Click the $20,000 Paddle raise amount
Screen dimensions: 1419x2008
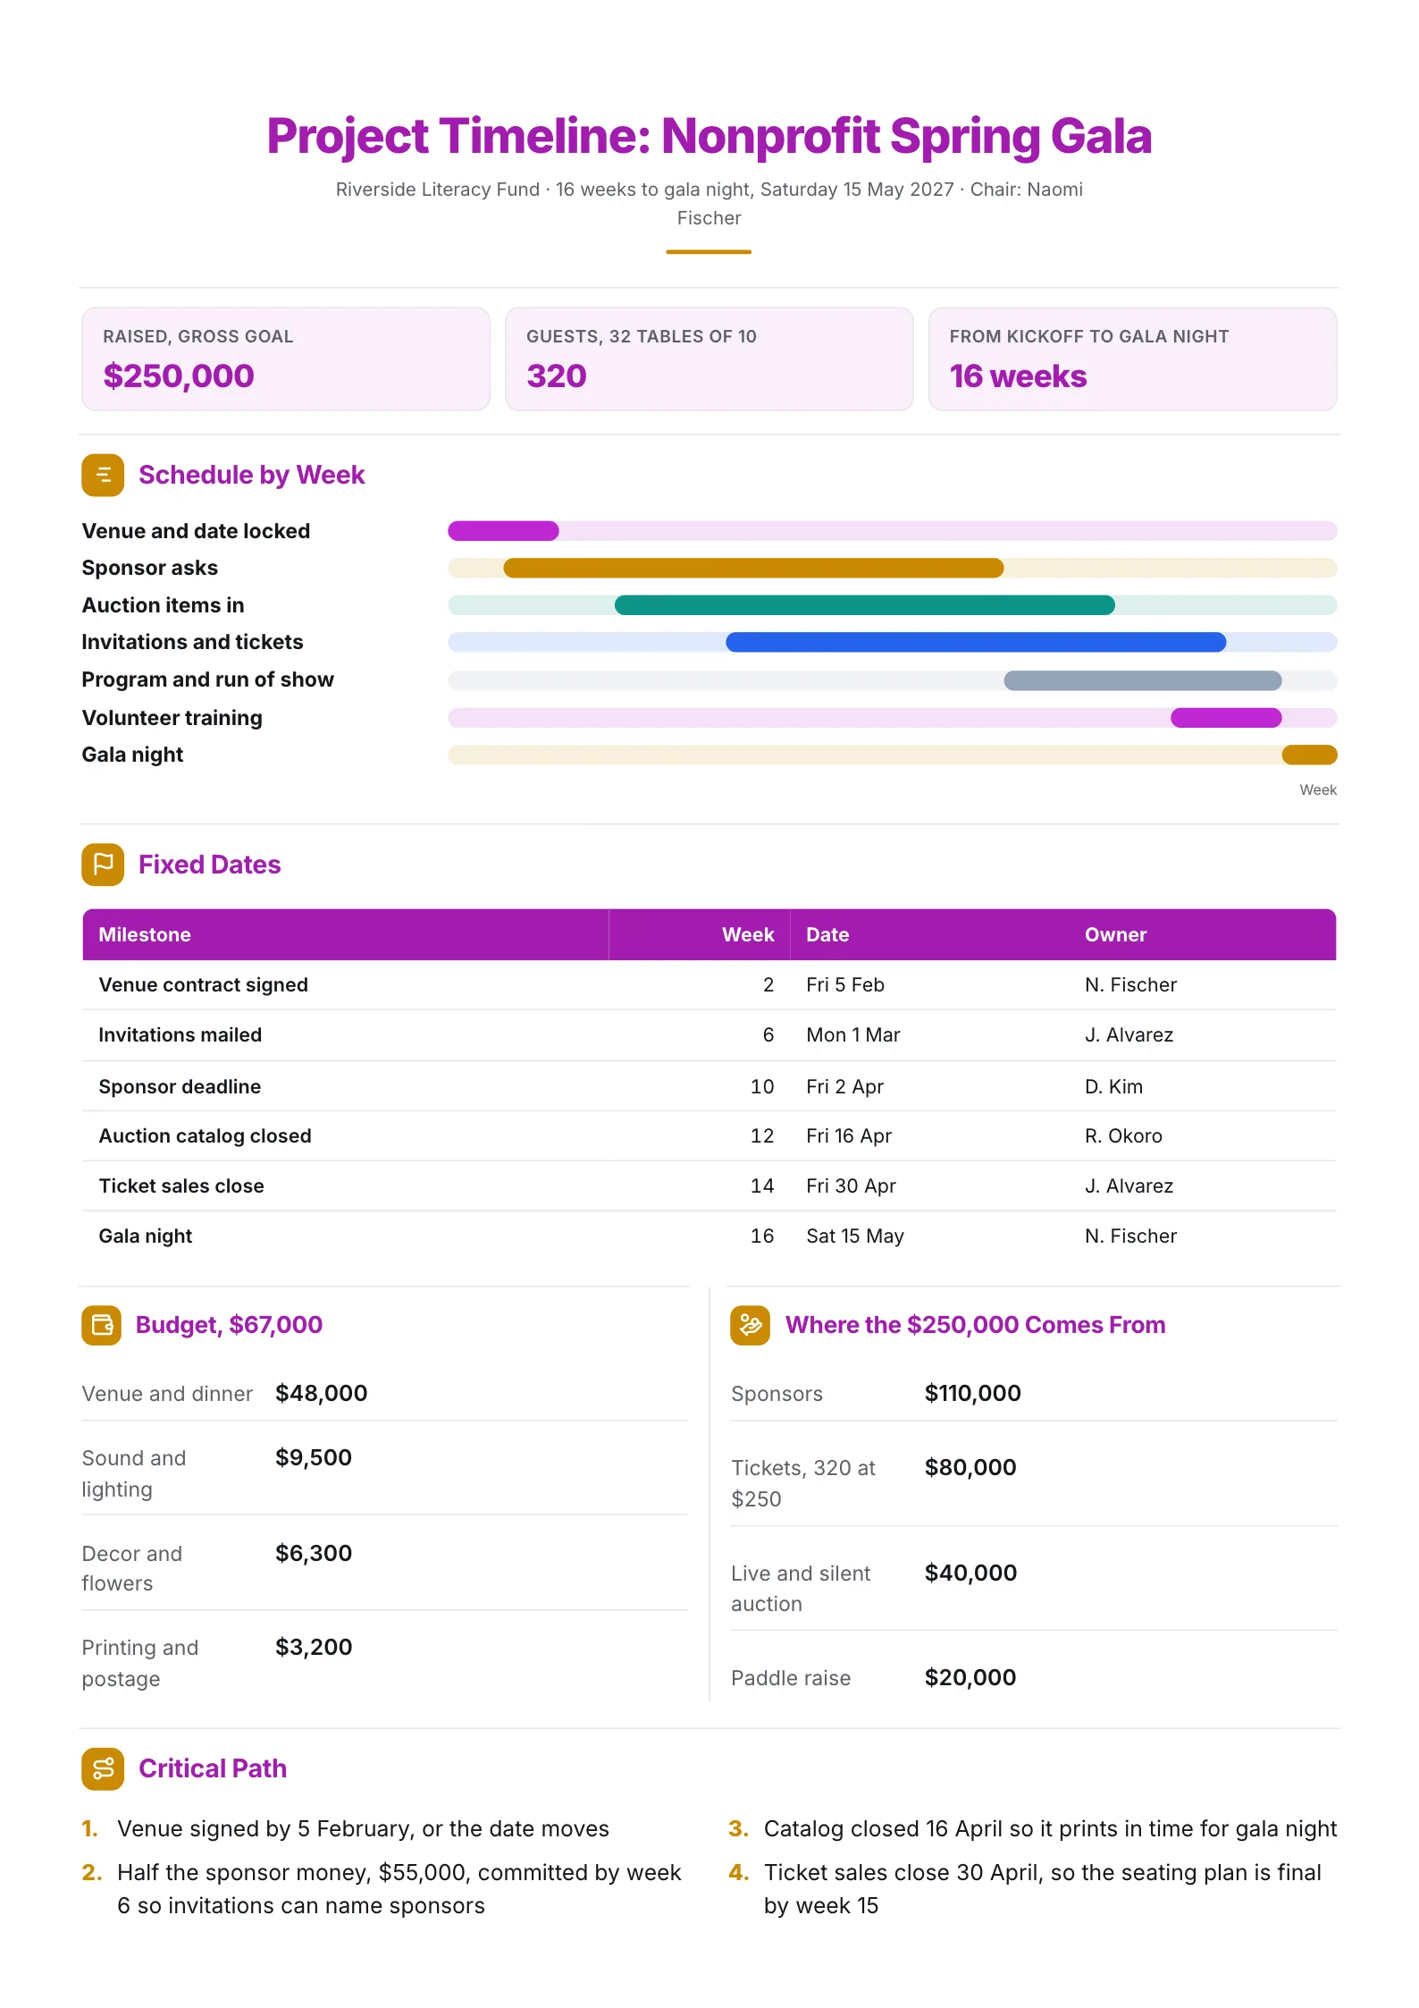pyautogui.click(x=970, y=1677)
